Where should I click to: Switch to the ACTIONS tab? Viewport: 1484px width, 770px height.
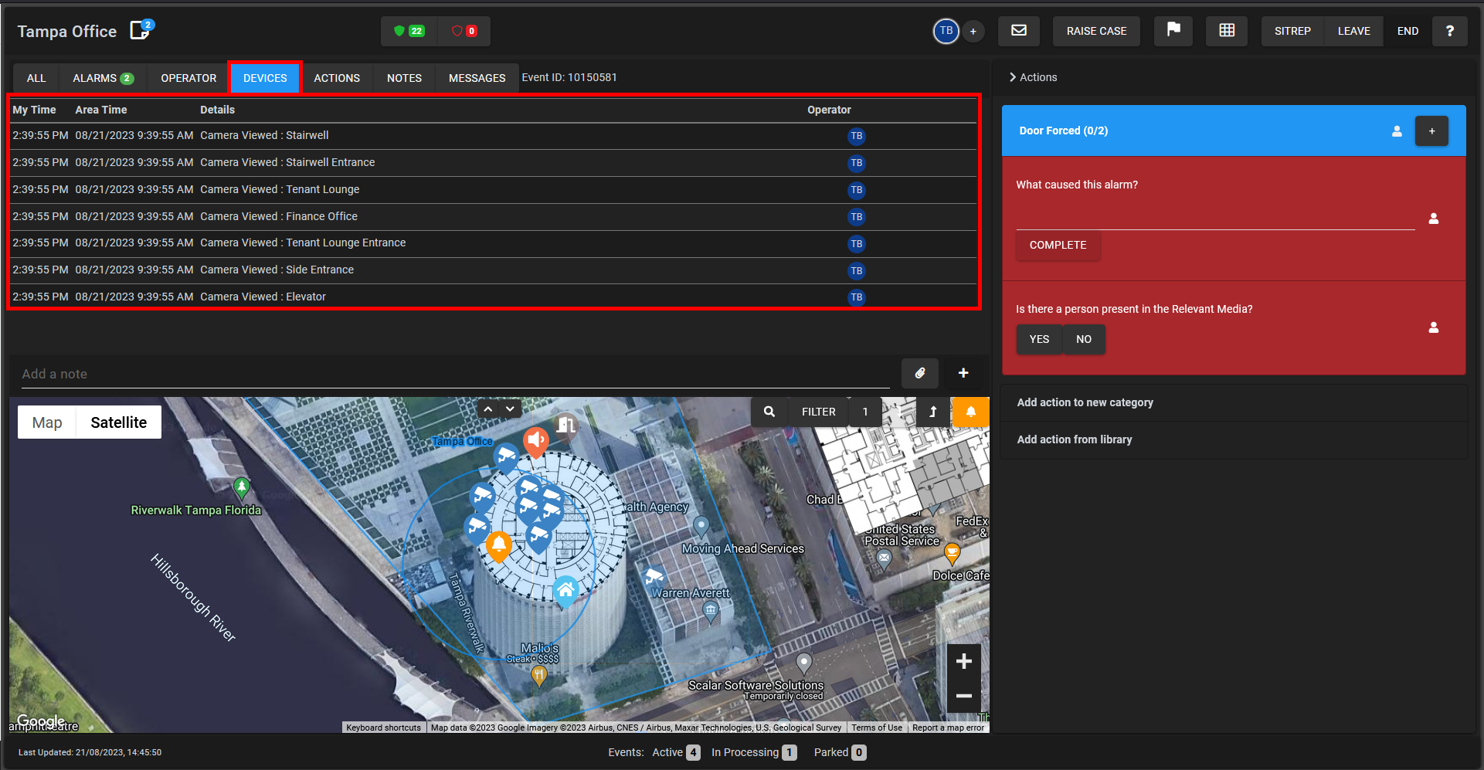[337, 78]
